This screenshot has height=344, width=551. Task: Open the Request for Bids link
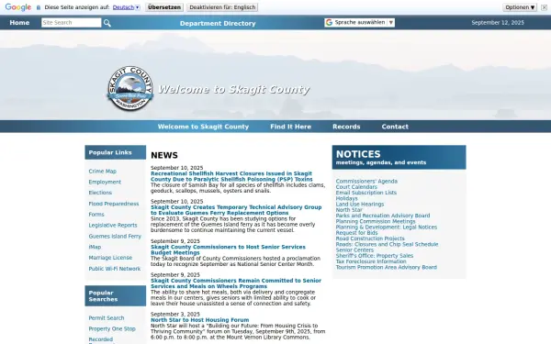[x=356, y=233]
